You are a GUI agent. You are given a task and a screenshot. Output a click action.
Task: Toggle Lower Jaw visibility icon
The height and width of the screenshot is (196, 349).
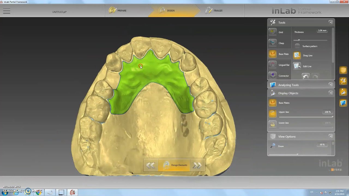pos(273,124)
